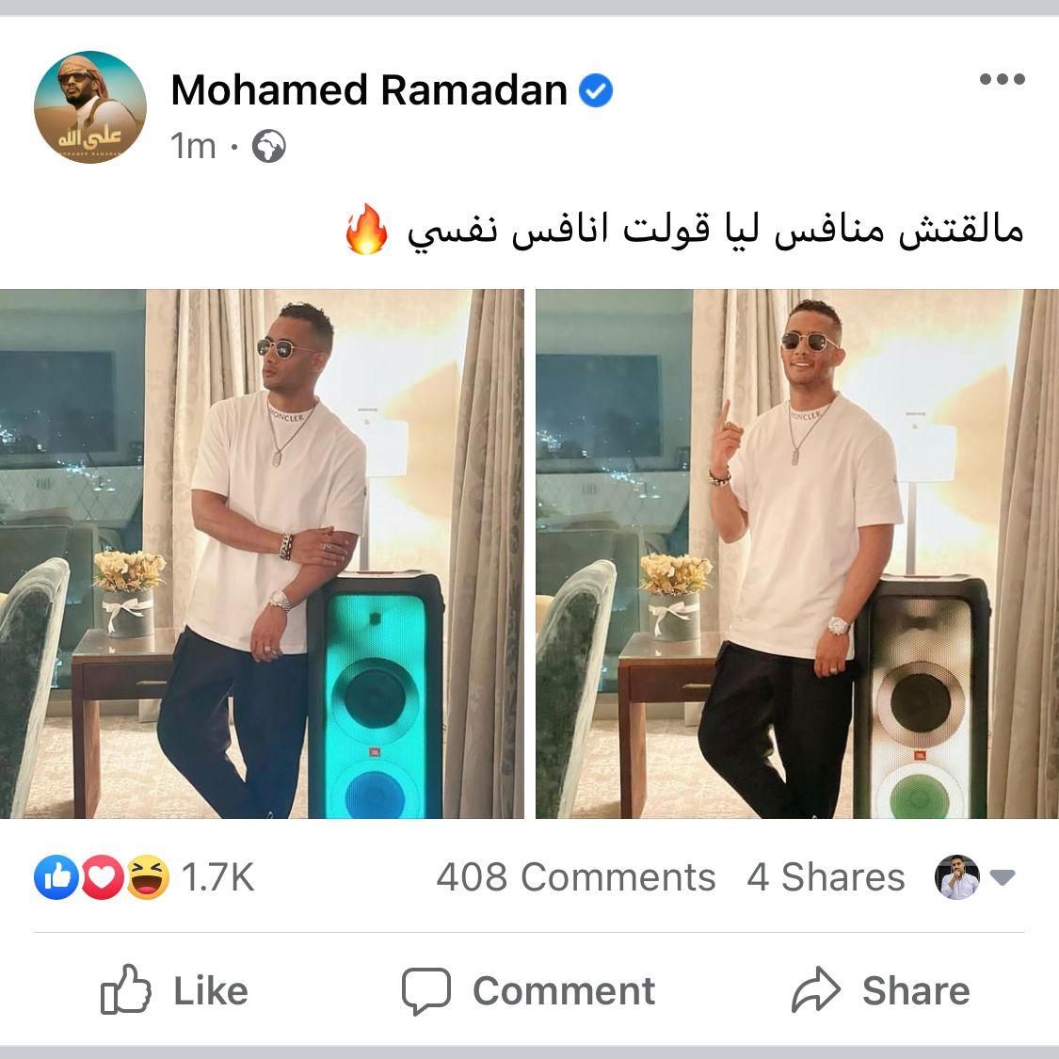The width and height of the screenshot is (1059, 1059).
Task: Click the globe public-audience icon
Action: coord(269,146)
